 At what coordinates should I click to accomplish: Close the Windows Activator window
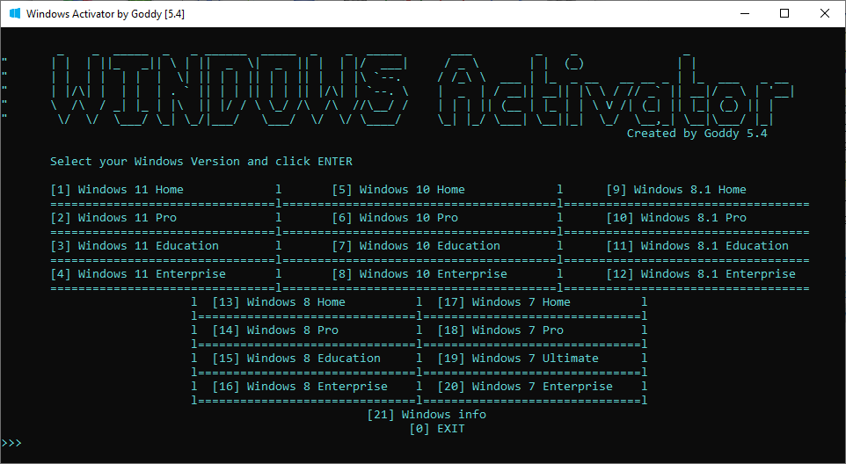[x=824, y=13]
